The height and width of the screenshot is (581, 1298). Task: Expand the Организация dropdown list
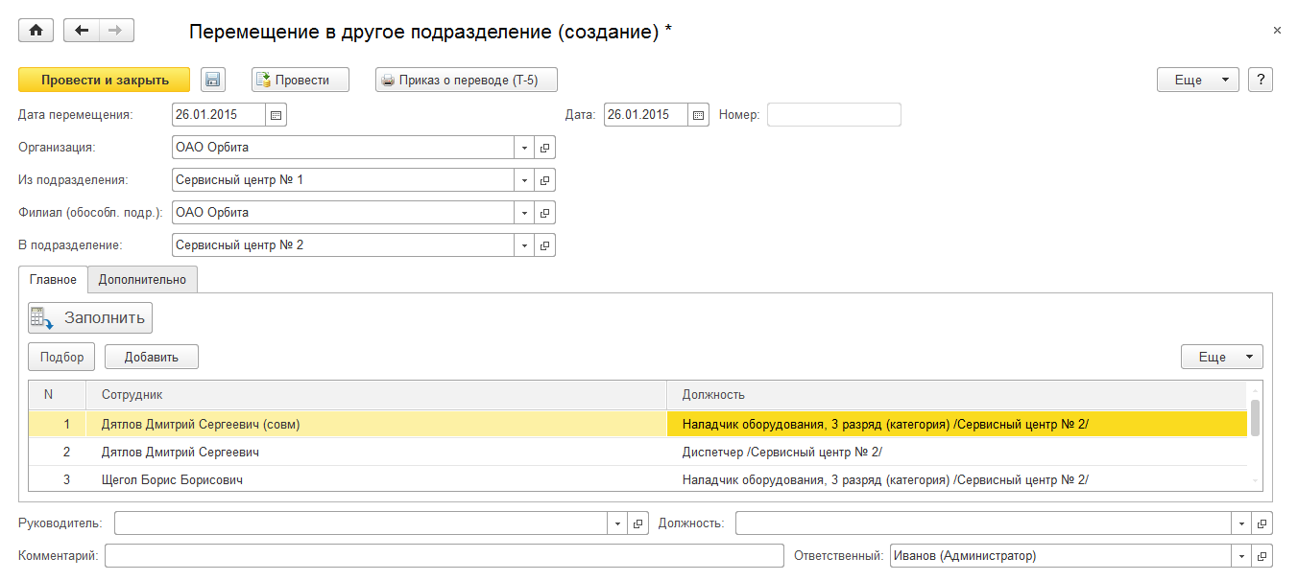[x=525, y=148]
